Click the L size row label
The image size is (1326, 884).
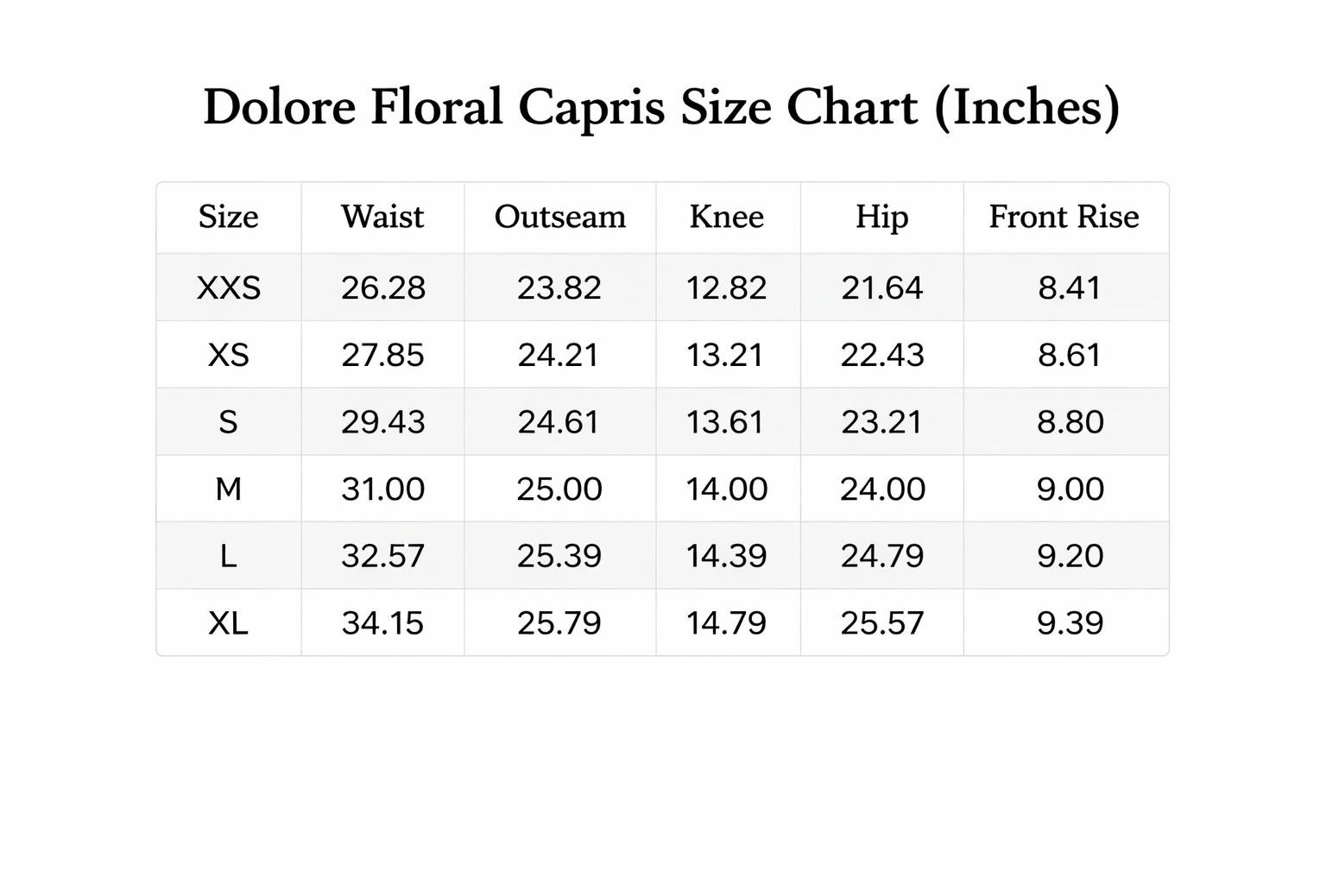[228, 556]
